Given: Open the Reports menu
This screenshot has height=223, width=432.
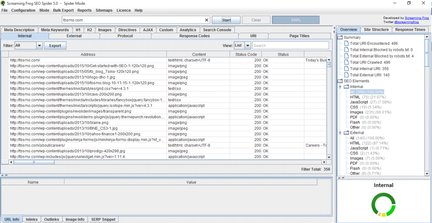Looking at the screenshot, I should click(x=84, y=11).
